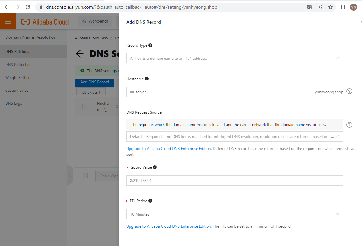Click the share page icon
Viewport: 362px width, 246px height.
(320, 7)
